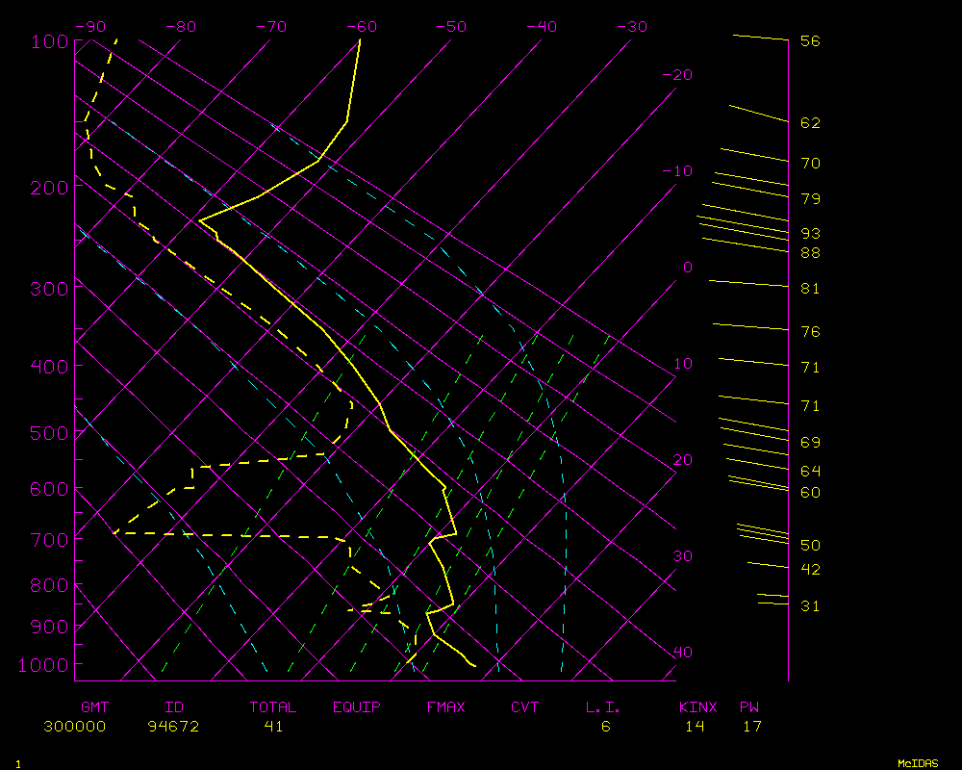Select the GMT time value 300000
The height and width of the screenshot is (770, 962).
pyautogui.click(x=74, y=727)
